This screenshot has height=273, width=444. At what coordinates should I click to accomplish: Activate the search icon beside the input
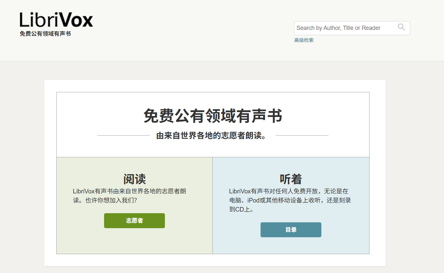click(x=401, y=28)
